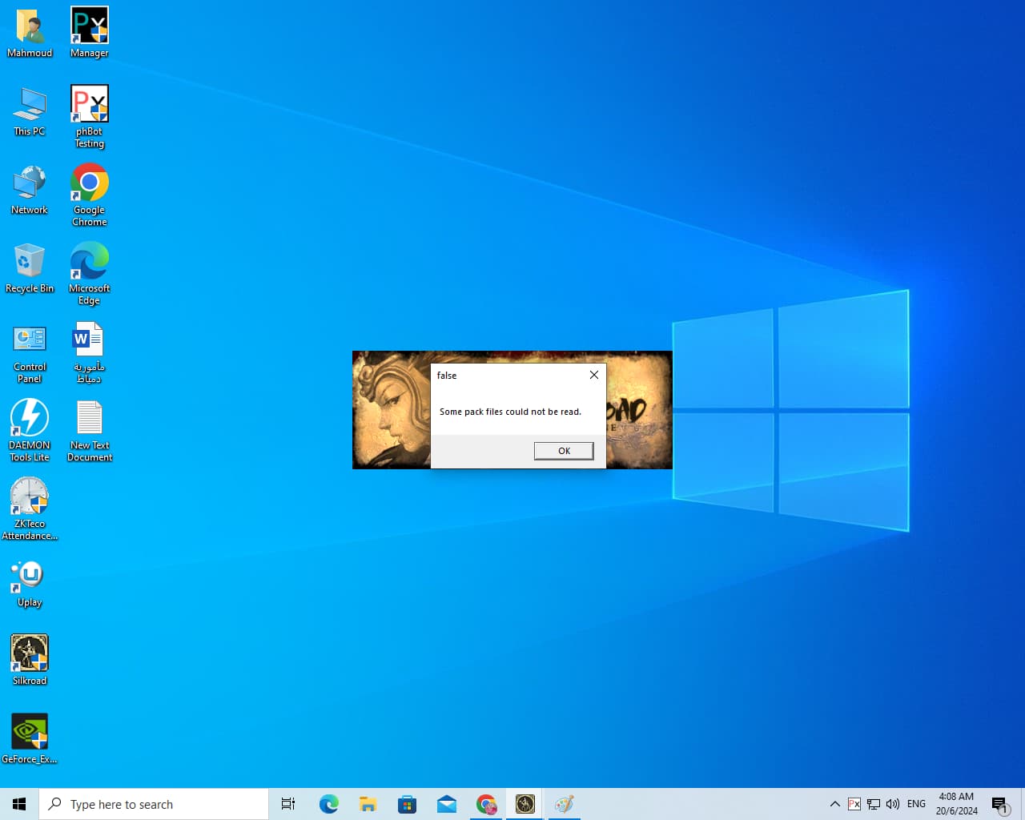Image resolution: width=1025 pixels, height=820 pixels.
Task: Switch input language from ENG
Action: coord(916,804)
